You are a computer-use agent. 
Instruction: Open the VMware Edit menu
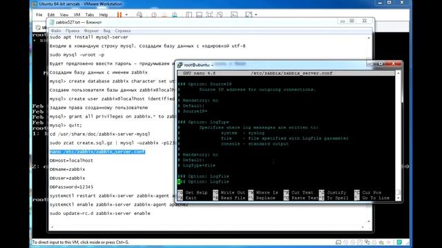click(x=51, y=14)
